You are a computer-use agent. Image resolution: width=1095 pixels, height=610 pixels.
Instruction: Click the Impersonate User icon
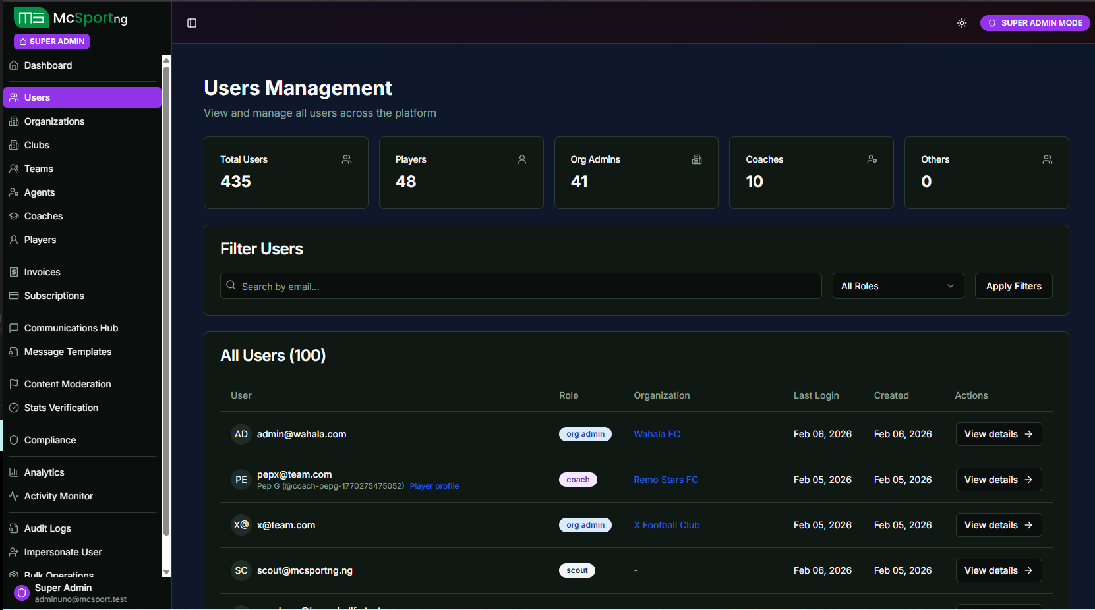(x=14, y=552)
